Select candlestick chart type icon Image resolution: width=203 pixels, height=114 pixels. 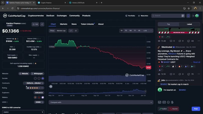pyautogui.click(x=76, y=30)
